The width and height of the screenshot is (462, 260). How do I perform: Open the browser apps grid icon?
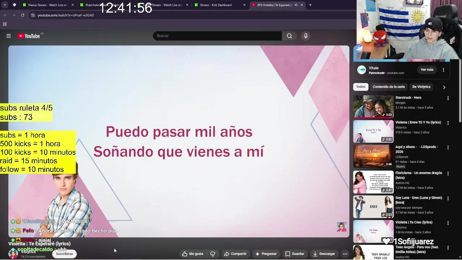point(5,24)
